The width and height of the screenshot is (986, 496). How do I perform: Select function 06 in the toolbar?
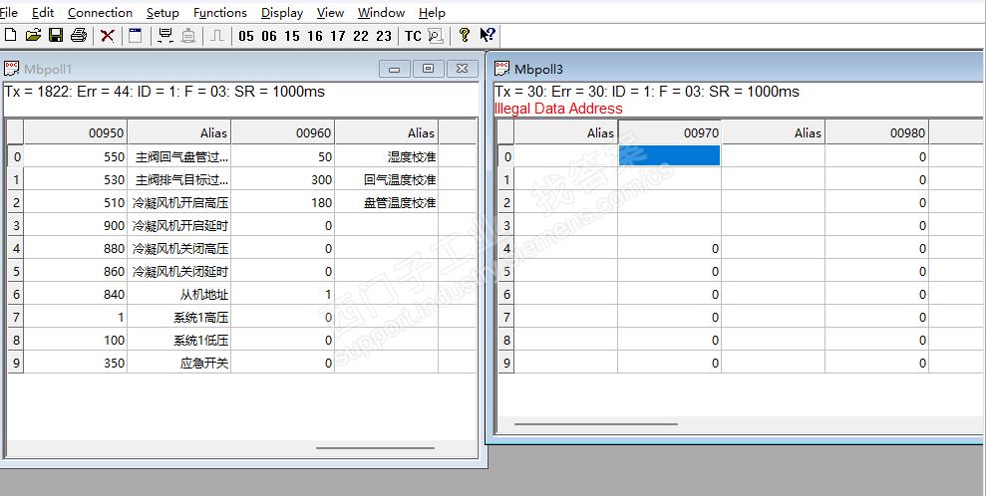pyautogui.click(x=269, y=36)
